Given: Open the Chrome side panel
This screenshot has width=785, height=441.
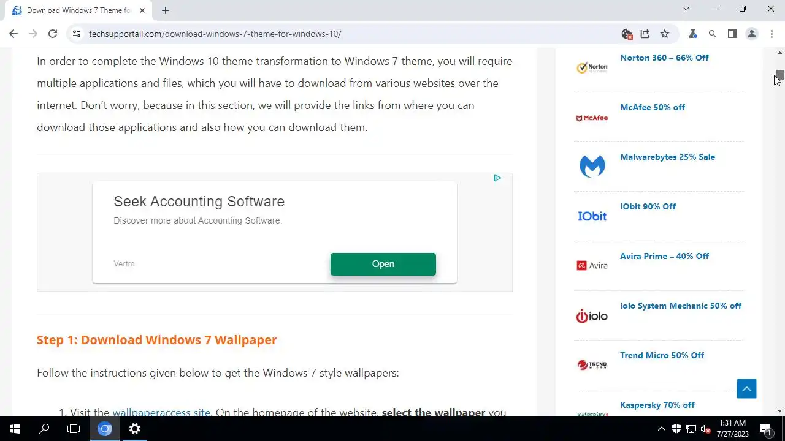Looking at the screenshot, I should [732, 34].
